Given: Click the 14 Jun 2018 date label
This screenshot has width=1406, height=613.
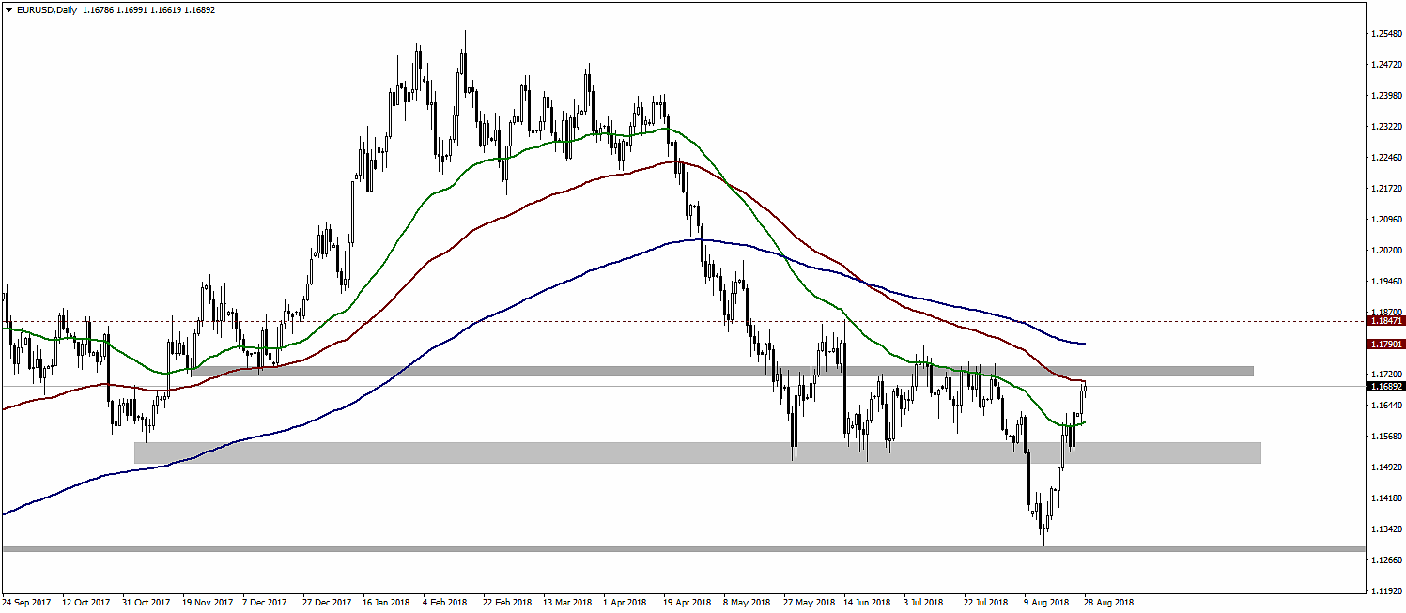Looking at the screenshot, I should pos(868,603).
